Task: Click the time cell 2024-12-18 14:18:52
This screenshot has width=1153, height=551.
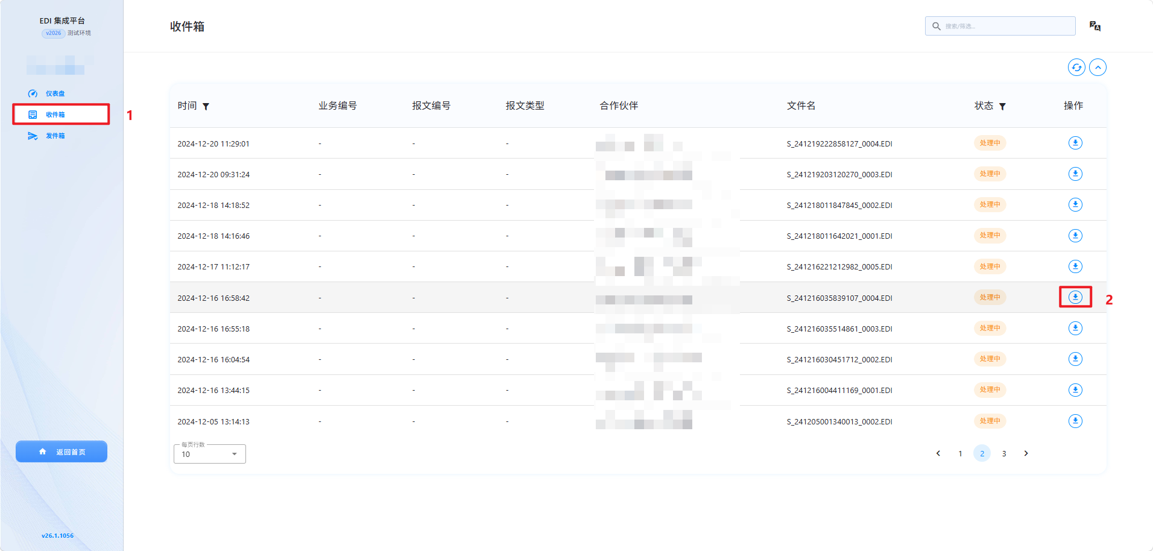Action: pyautogui.click(x=213, y=206)
